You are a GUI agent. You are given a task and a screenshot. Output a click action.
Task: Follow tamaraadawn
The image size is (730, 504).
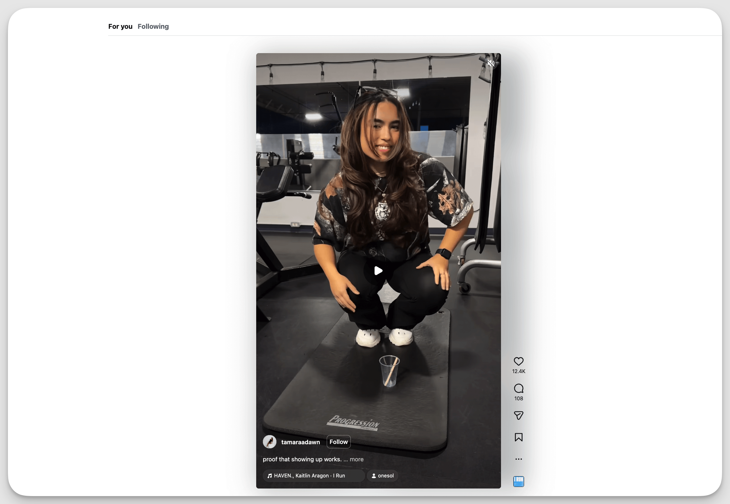point(338,442)
